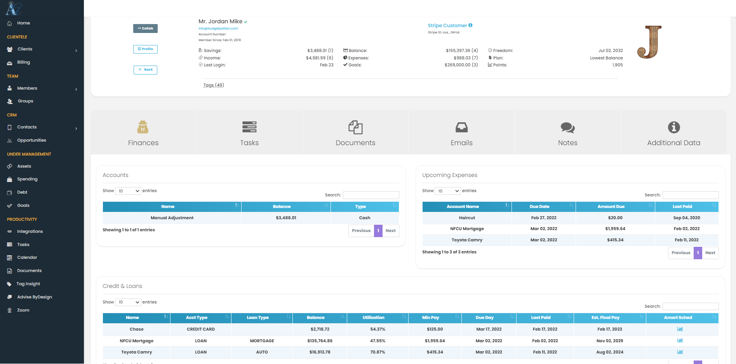Screen dimensions: 736x364
Task: Select Tag Insight in the sidebar
Action: click(28, 284)
